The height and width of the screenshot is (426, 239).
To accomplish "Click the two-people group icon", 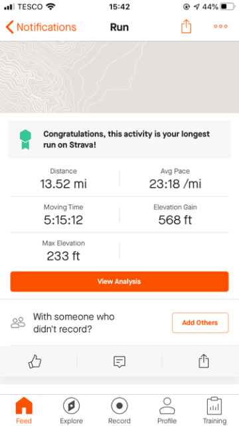I will coord(18,322).
